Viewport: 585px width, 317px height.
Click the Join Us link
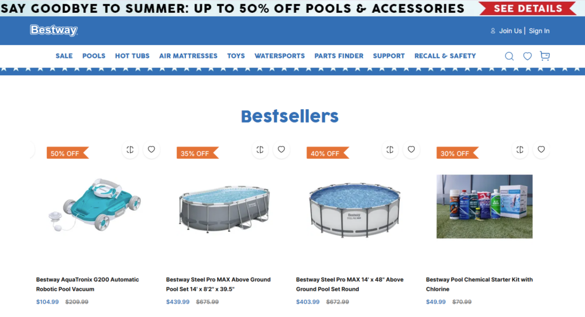pyautogui.click(x=510, y=31)
